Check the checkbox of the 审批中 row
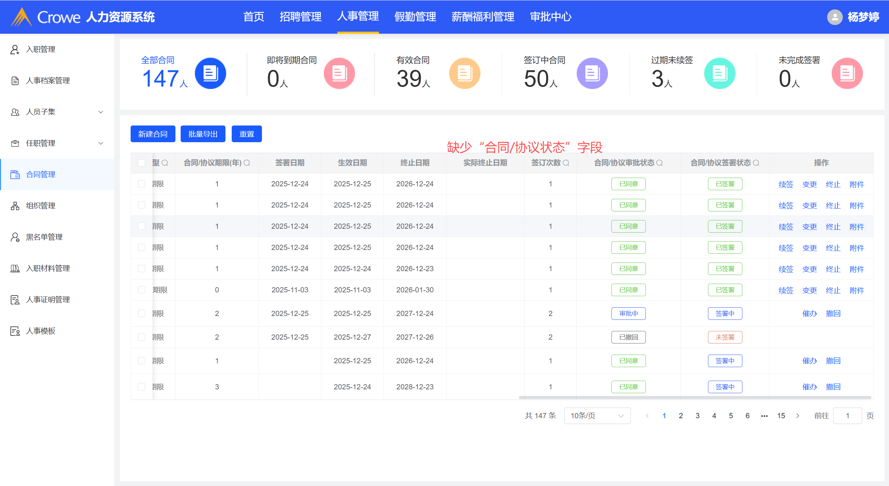The height and width of the screenshot is (486, 889). tap(141, 313)
